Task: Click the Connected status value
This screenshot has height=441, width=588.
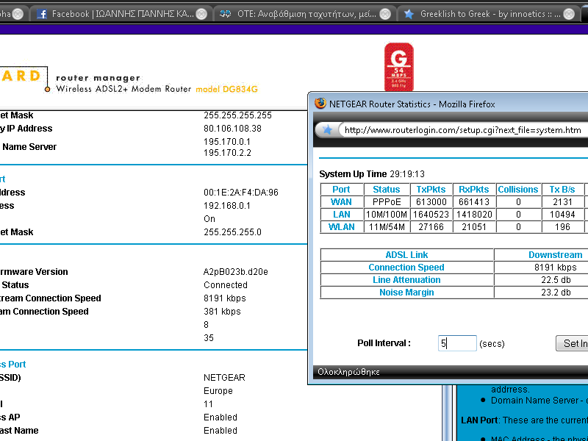Action: click(x=226, y=285)
